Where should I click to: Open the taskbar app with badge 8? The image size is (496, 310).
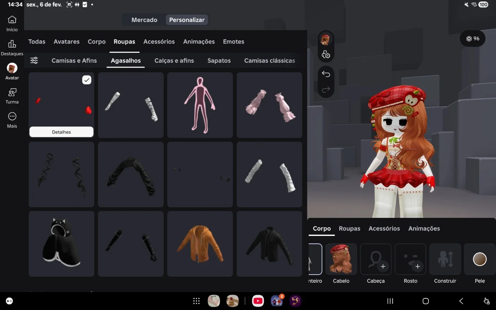pos(277,301)
